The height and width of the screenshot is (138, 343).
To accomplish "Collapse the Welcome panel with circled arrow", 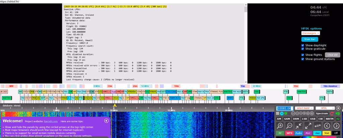I will tap(107, 121).
